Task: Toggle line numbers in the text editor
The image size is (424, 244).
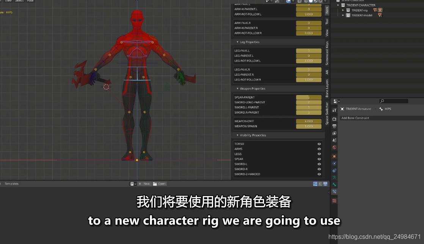Action: (x=315, y=184)
